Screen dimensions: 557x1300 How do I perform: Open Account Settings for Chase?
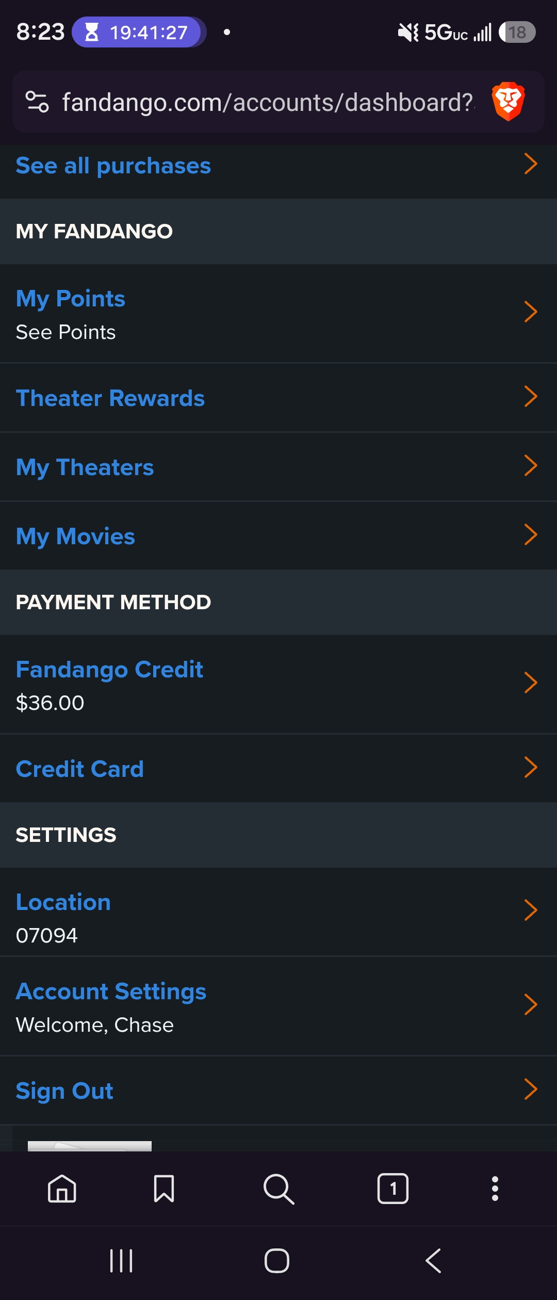(x=278, y=1006)
